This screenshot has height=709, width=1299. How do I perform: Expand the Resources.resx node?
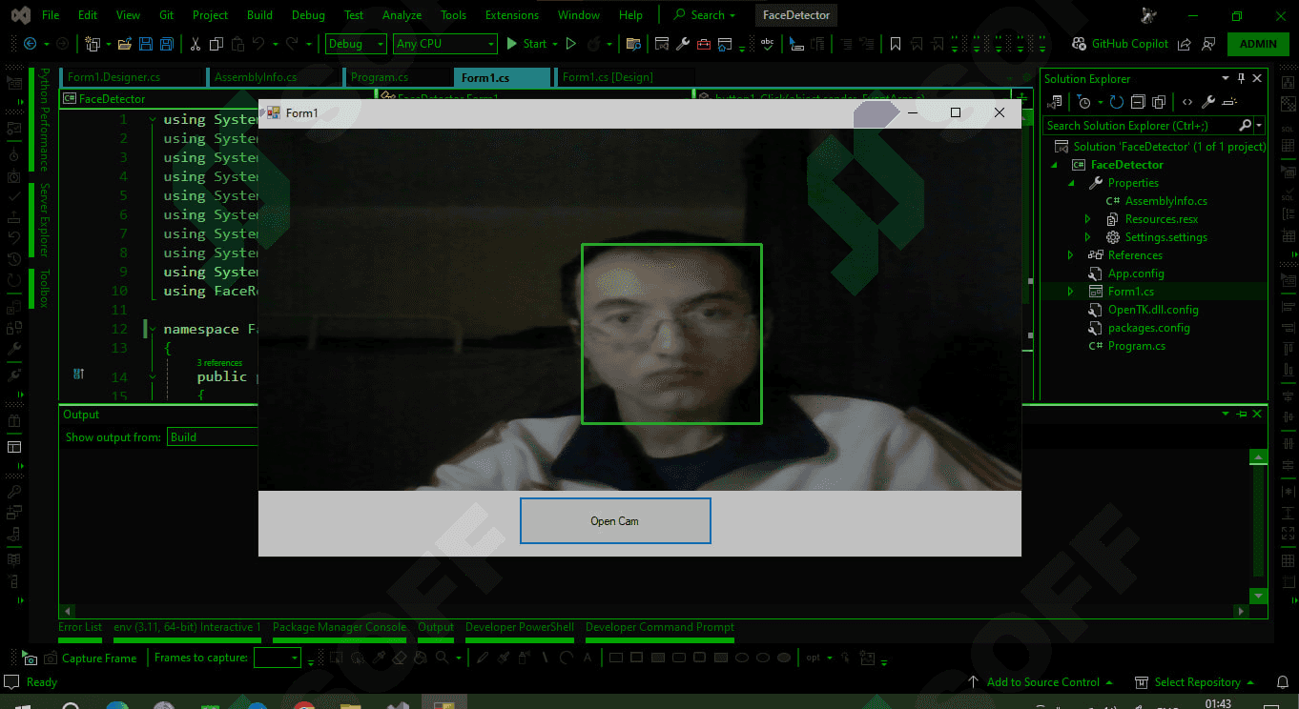coord(1087,219)
